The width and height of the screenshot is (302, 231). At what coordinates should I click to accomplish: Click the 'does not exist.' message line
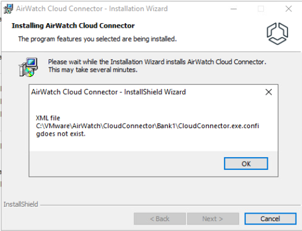[61, 133]
